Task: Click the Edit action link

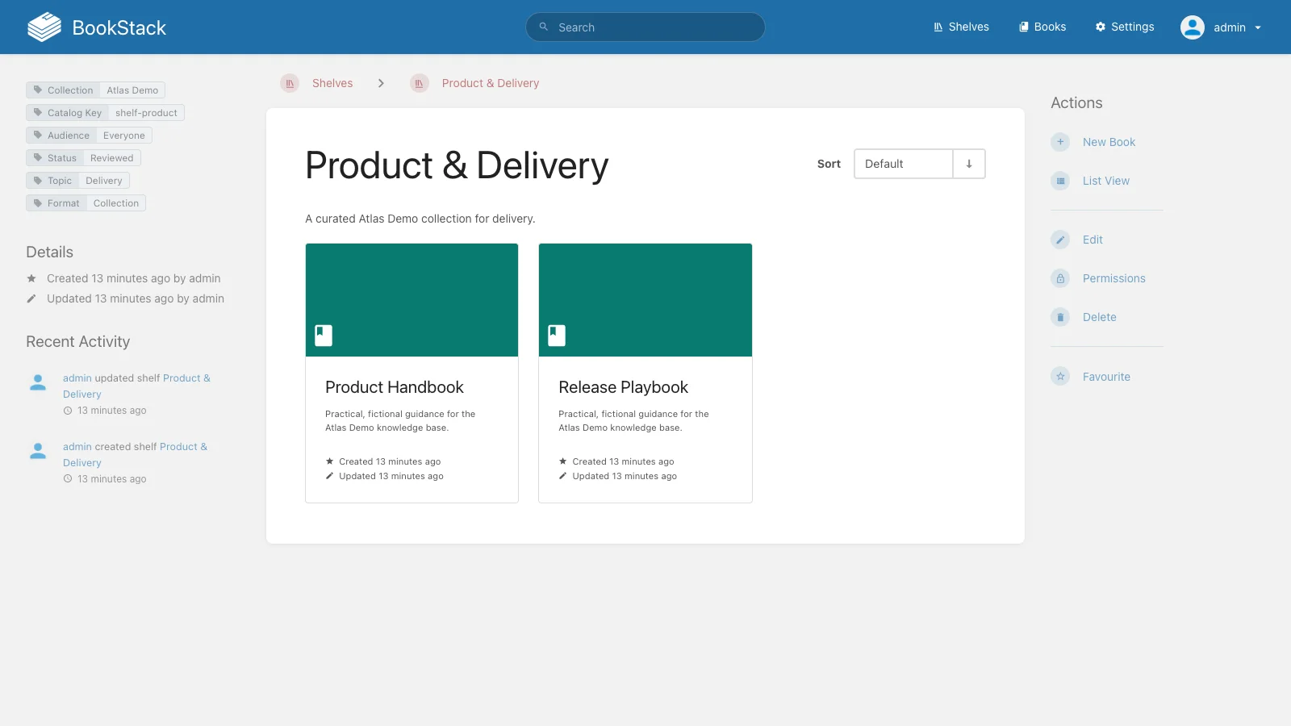Action: (x=1093, y=240)
